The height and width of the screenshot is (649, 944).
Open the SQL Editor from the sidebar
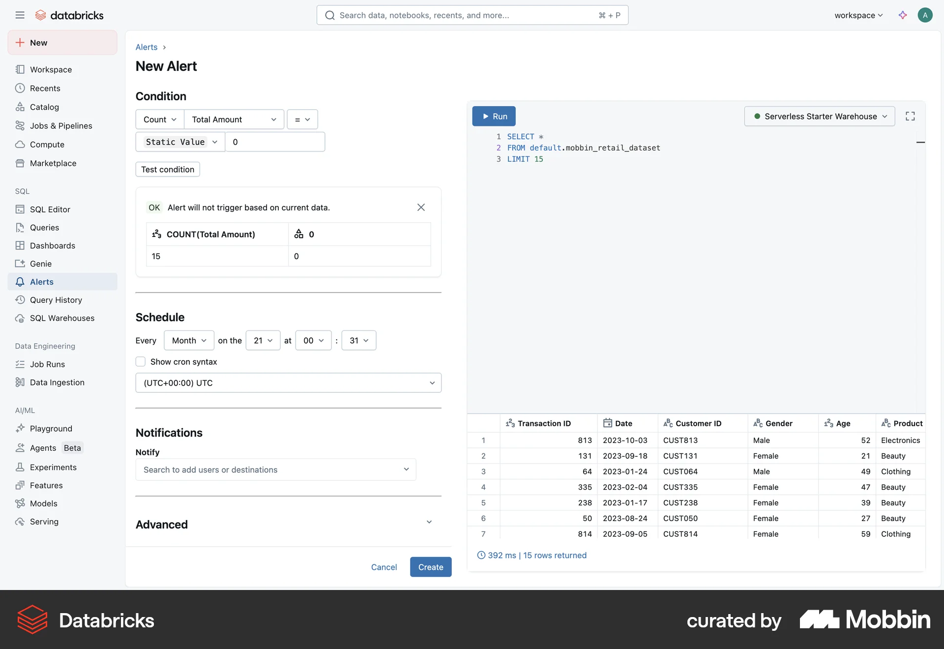click(49, 209)
